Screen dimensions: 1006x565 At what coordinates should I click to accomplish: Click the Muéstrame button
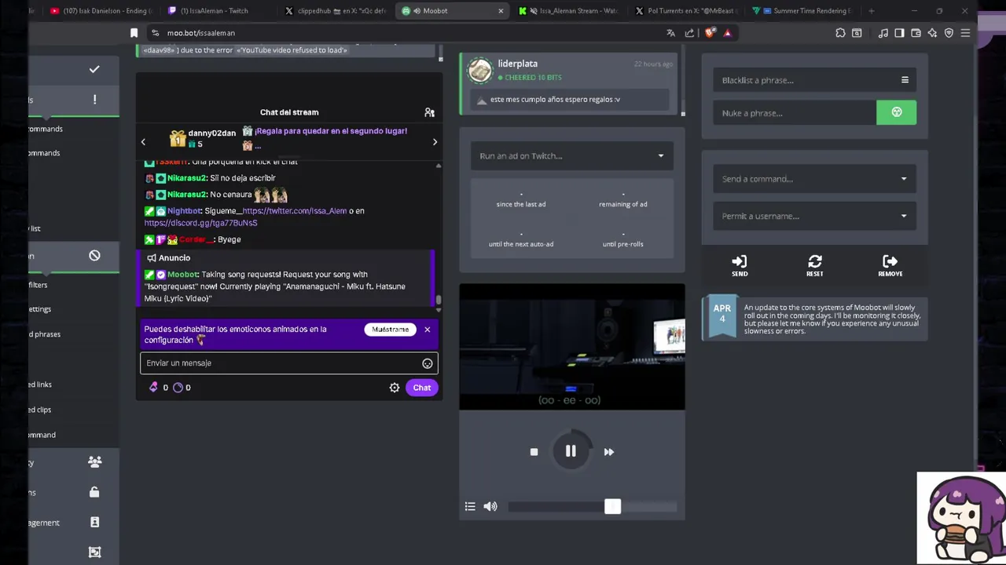[391, 330]
